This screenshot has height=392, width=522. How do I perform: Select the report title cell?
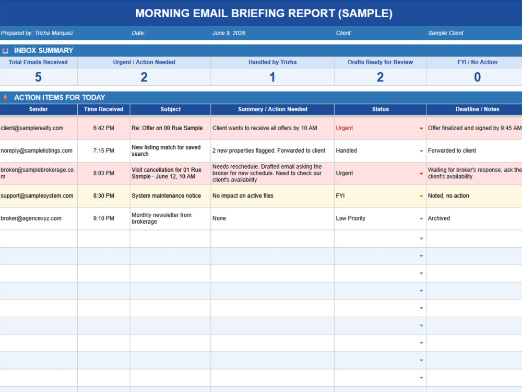tap(261, 13)
